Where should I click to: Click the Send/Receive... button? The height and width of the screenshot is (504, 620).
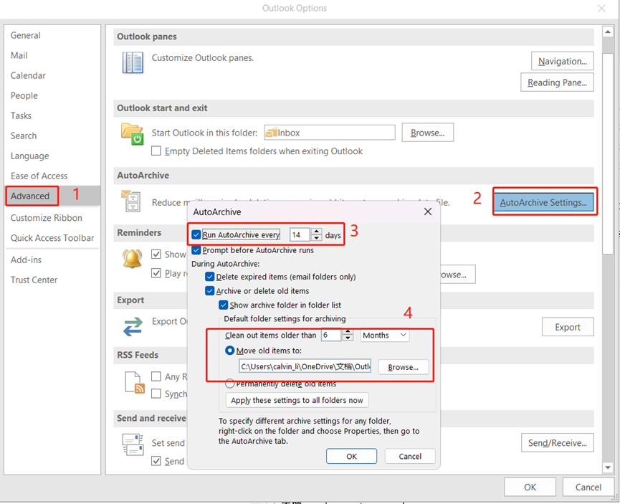click(x=557, y=442)
